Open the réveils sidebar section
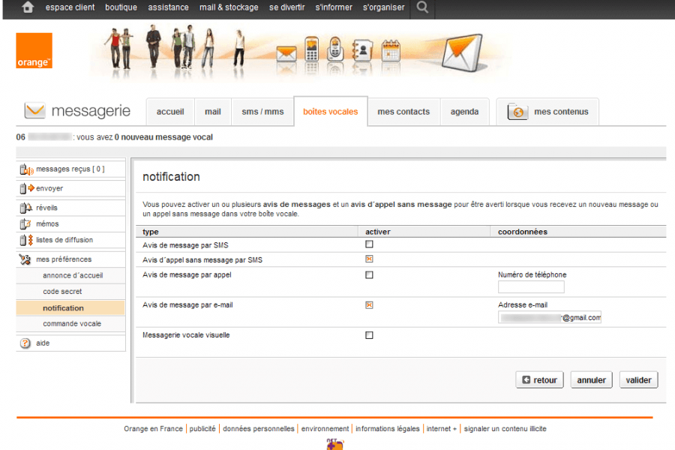Screen dimensions: 675x450 click(46, 208)
